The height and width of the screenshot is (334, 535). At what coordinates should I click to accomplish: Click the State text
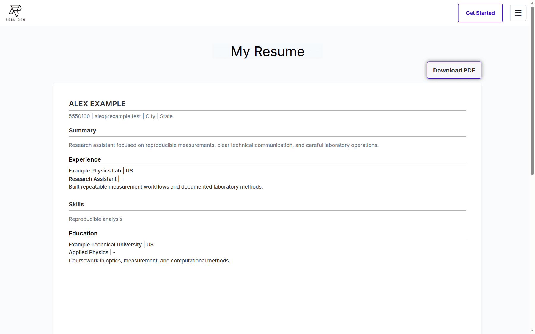point(166,116)
